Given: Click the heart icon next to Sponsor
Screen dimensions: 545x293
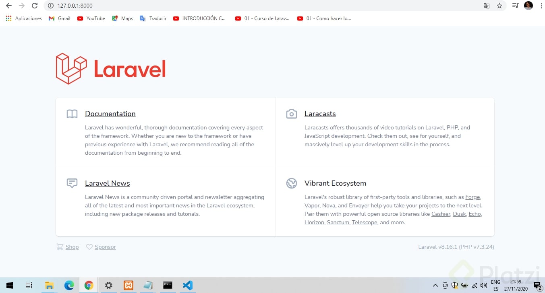Looking at the screenshot, I should pyautogui.click(x=89, y=247).
